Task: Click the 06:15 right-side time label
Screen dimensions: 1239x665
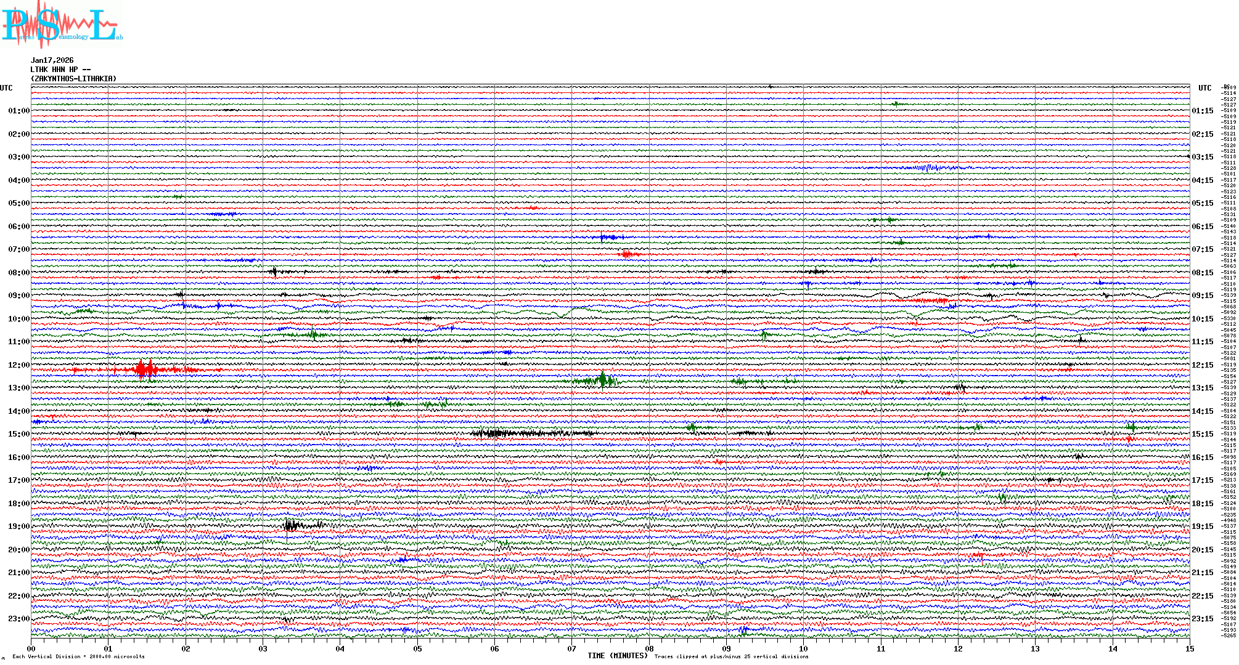Action: [x=1202, y=227]
